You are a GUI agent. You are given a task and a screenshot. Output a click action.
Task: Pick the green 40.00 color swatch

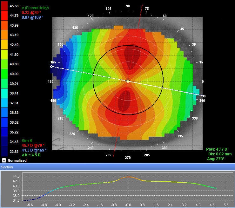(x=4, y=74)
